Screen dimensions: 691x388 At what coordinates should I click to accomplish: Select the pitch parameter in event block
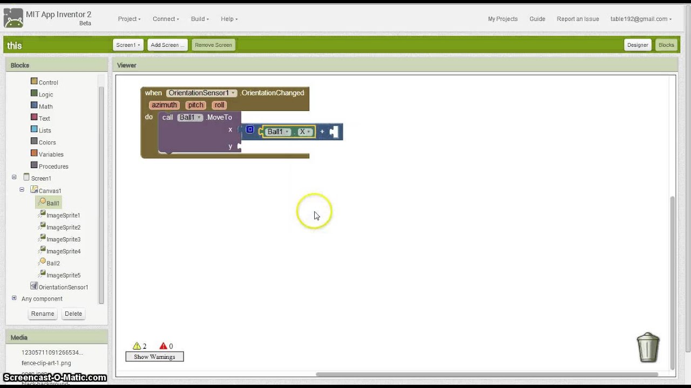195,105
